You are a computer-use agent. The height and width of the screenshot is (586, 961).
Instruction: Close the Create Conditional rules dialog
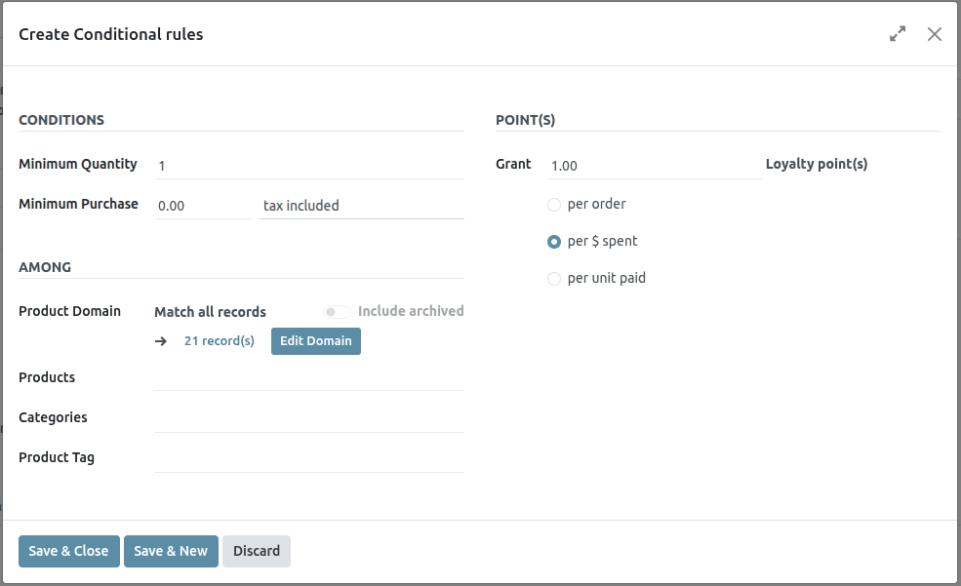934,34
